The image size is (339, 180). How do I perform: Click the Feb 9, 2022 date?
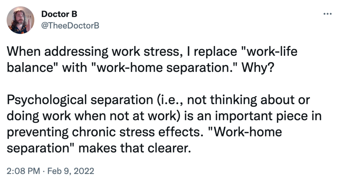71,171
